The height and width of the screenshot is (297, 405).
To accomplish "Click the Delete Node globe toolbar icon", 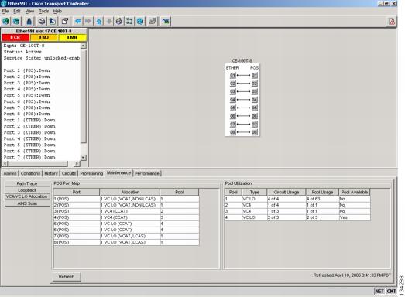I will (x=16, y=21).
